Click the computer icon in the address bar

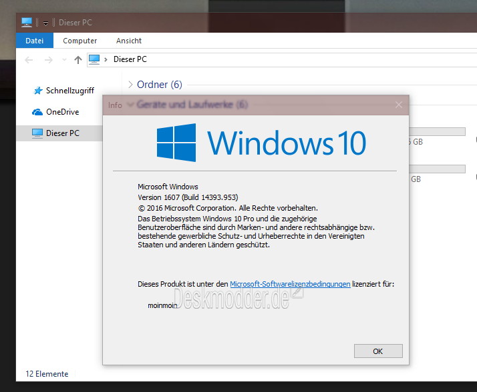pos(94,59)
